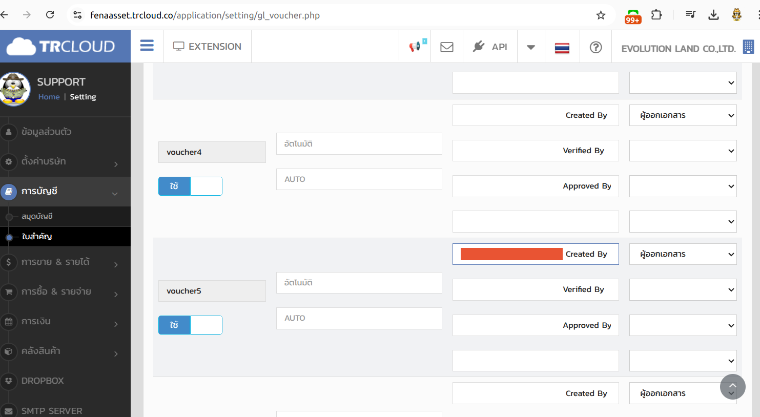Open the EXTENSION monitor menu

pyautogui.click(x=207, y=47)
